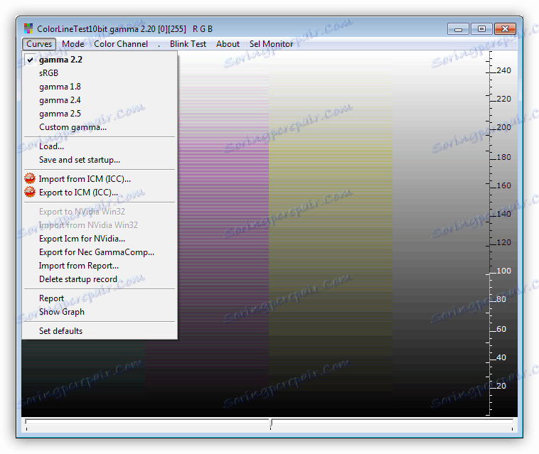Viewport: 539px width, 454px height.
Task: Click the dot menu item after Color Channel
Action: pos(159,44)
